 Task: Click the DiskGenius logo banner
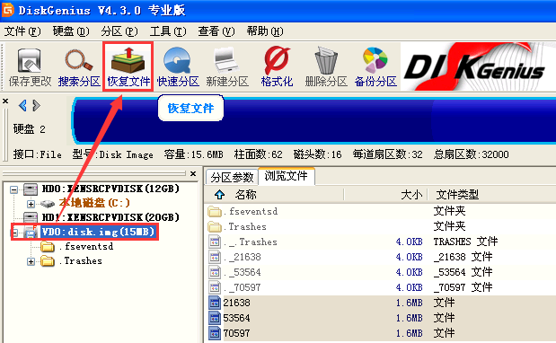478,66
